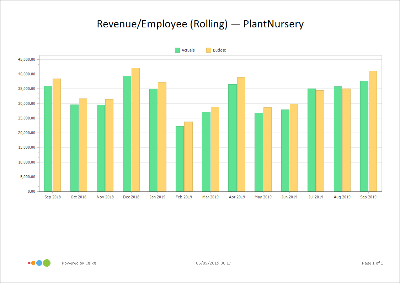
Task: Click the Calxa logo orange dot
Action: pyautogui.click(x=33, y=263)
